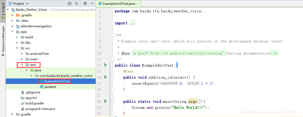This screenshot has width=303, height=117.
Task: Collapse the Baidu_Wether_Voice root node
Action: pos(8,10)
